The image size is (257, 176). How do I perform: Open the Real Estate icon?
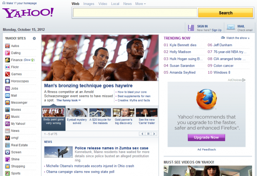pyautogui.click(x=7, y=145)
